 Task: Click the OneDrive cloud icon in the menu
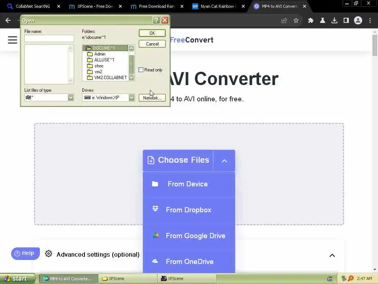(155, 261)
